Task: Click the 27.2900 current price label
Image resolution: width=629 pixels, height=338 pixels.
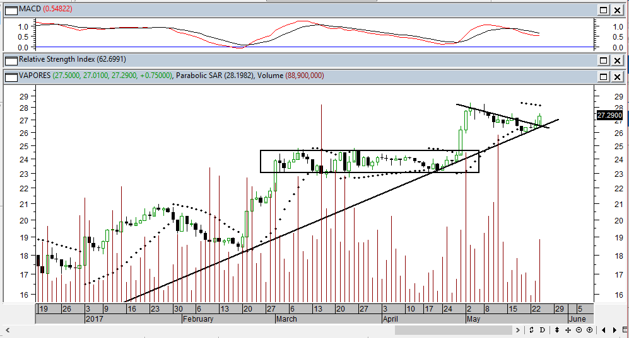Action: coord(609,116)
